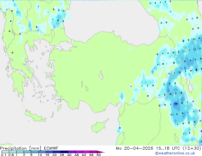Click the 15..18 UTC time range
202x156 pixels.
pyautogui.click(x=168, y=148)
